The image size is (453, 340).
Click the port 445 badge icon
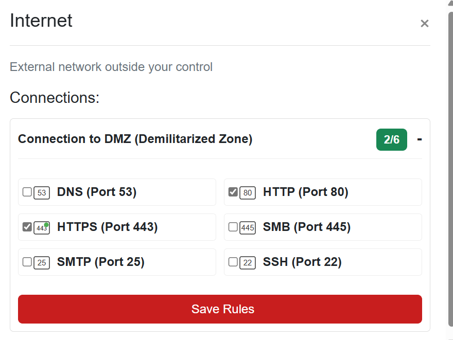[x=248, y=228]
